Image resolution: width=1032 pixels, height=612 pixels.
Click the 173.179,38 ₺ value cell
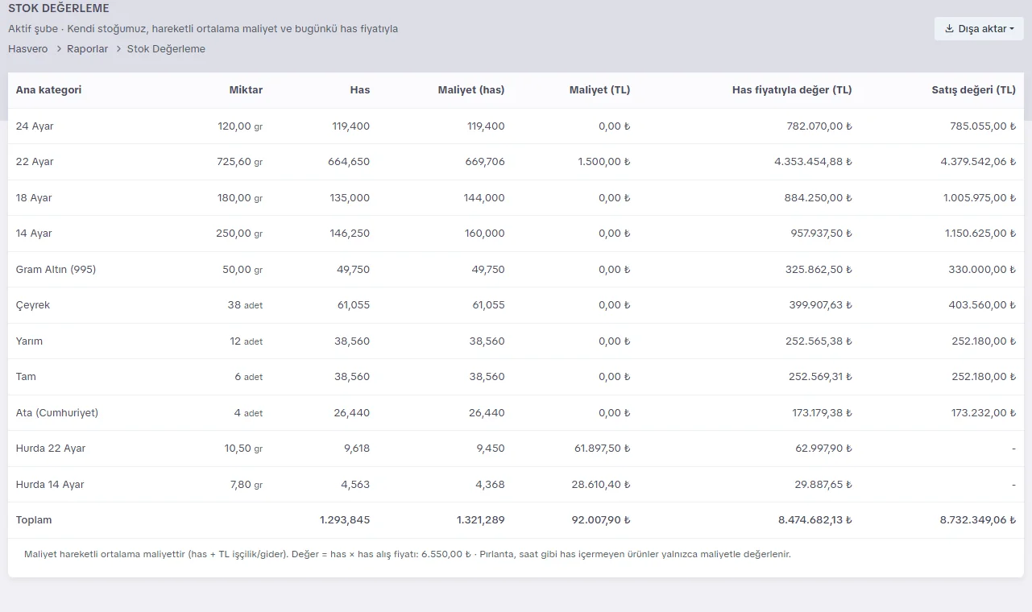tap(822, 413)
